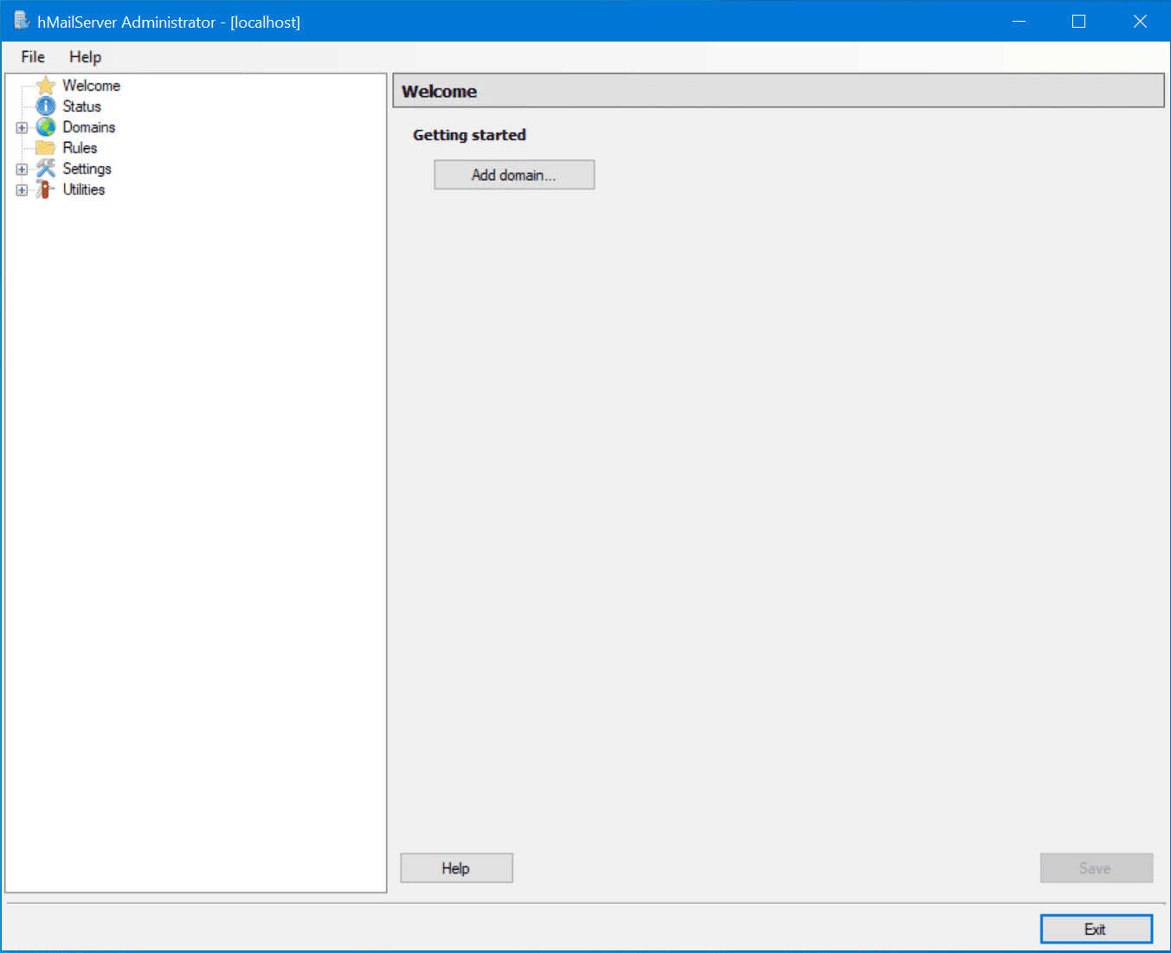This screenshot has height=953, width=1171.
Task: Select the Welcome star icon
Action: tap(45, 85)
